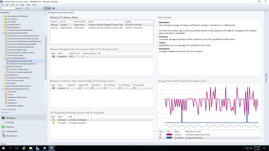Image resolution: width=269 pixels, height=151 pixels.
Task: Select the ImageContainer warning alert row
Action: pyautogui.click(x=102, y=28)
